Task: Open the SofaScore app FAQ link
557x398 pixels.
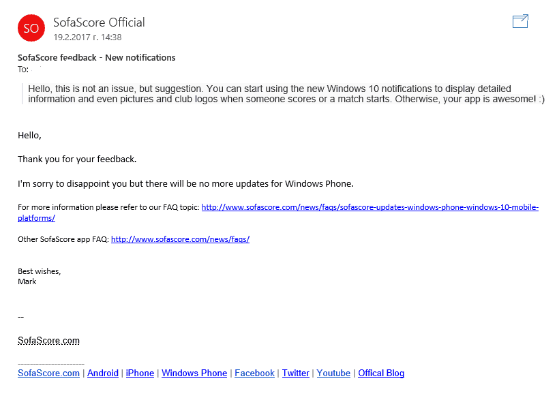Action: tap(180, 239)
